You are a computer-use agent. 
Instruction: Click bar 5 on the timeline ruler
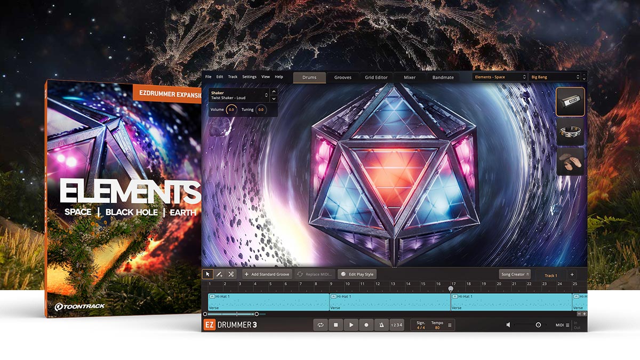click(x=270, y=284)
